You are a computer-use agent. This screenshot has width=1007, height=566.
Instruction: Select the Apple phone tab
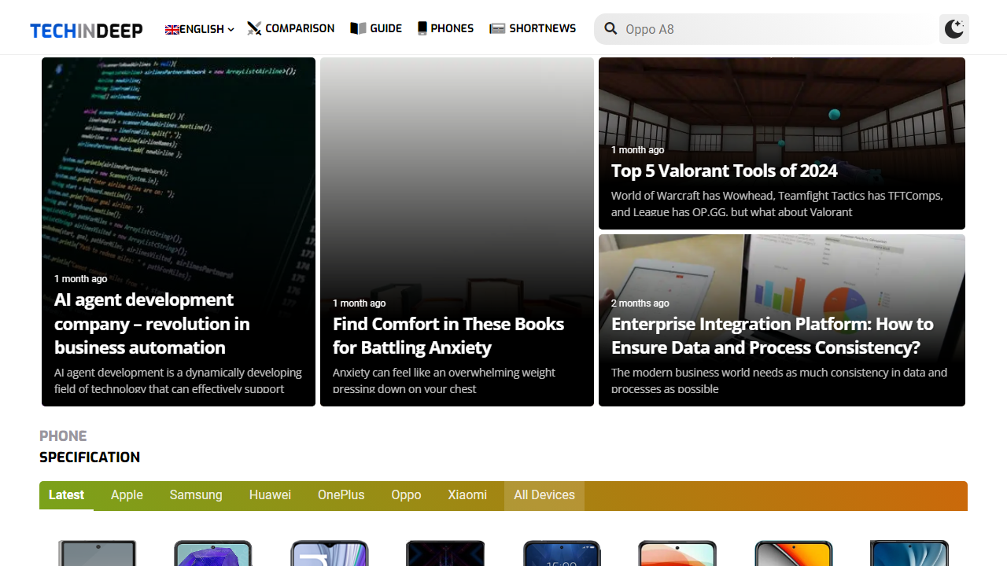tap(127, 495)
